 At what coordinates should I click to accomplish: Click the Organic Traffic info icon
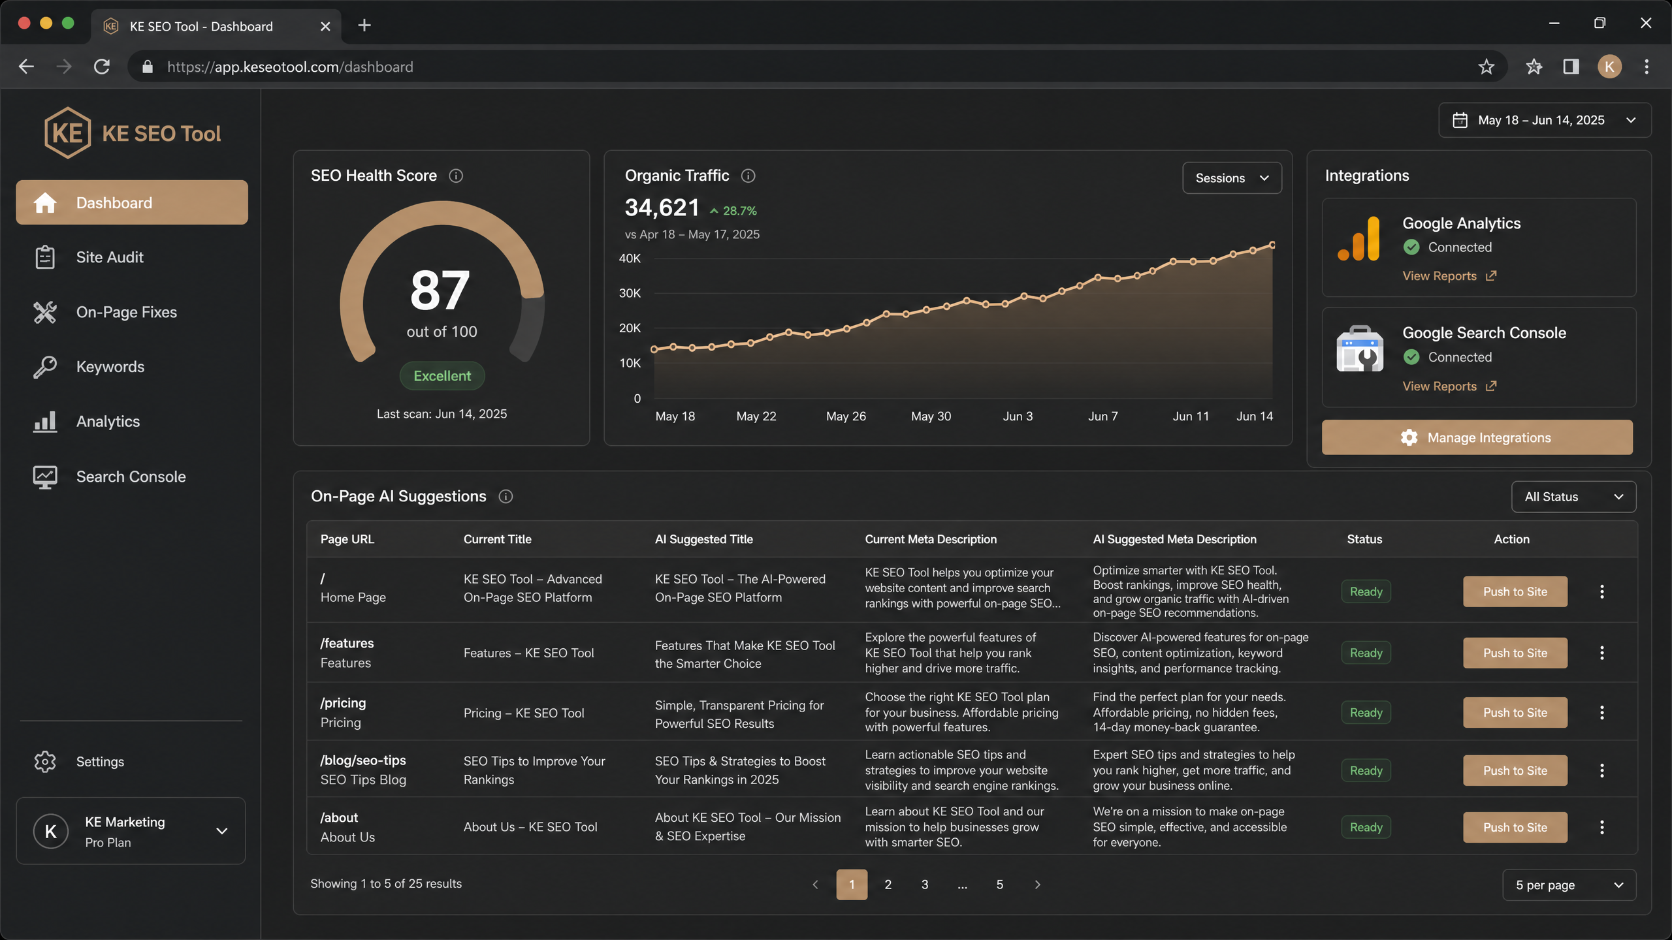click(748, 176)
